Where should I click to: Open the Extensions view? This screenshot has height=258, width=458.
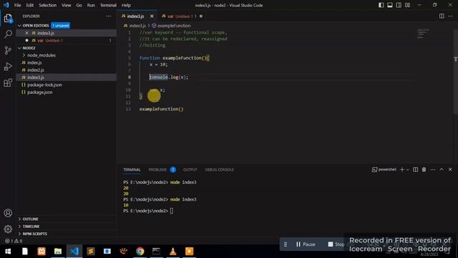8,83
